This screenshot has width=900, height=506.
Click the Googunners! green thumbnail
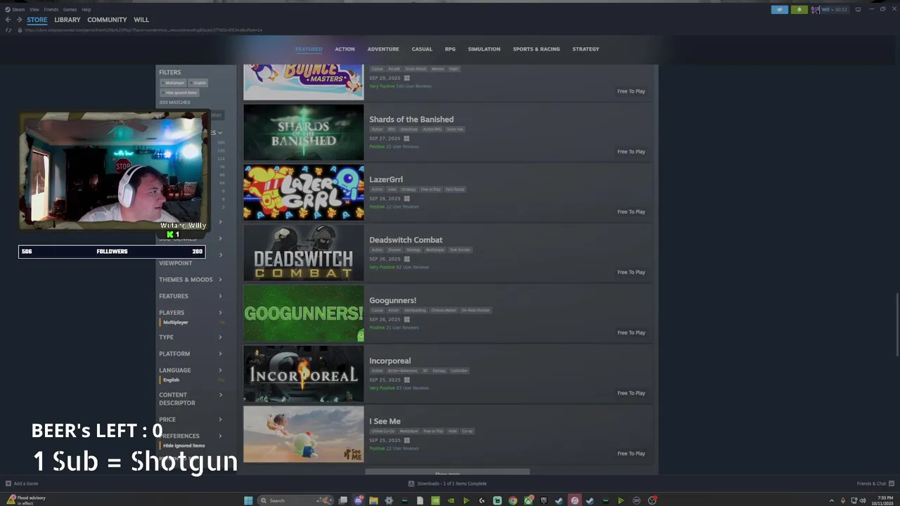tap(304, 313)
